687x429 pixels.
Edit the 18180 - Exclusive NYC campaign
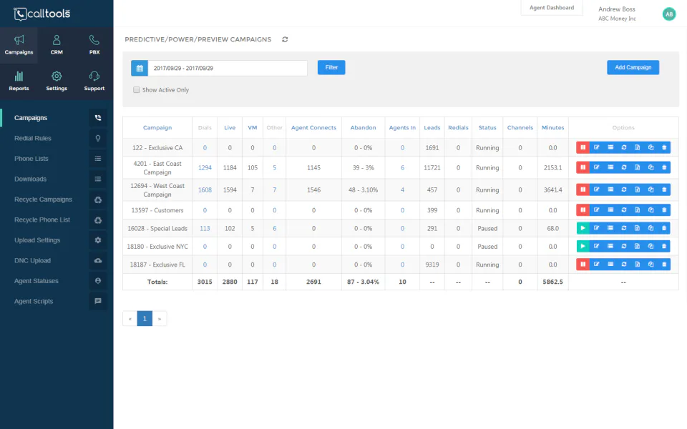coord(596,247)
